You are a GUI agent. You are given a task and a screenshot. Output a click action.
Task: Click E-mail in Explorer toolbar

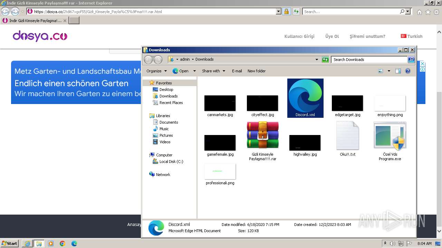(237, 71)
